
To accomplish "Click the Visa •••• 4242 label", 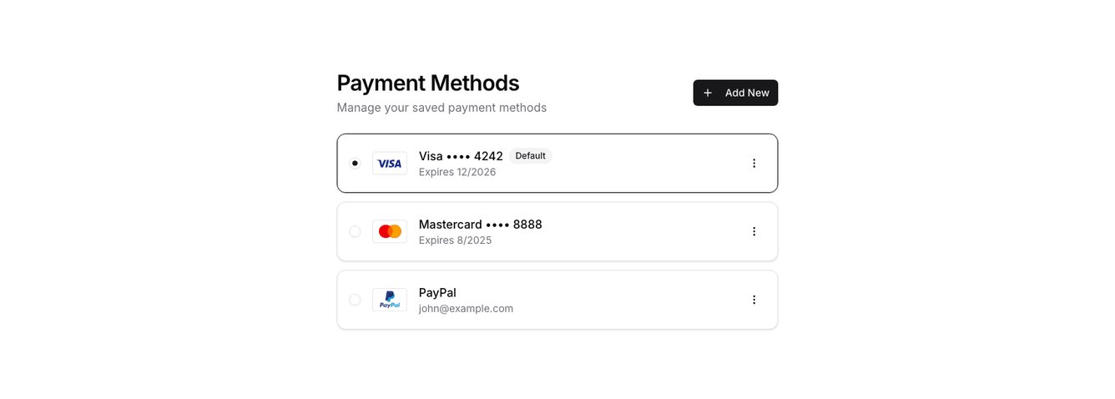I will 461,156.
